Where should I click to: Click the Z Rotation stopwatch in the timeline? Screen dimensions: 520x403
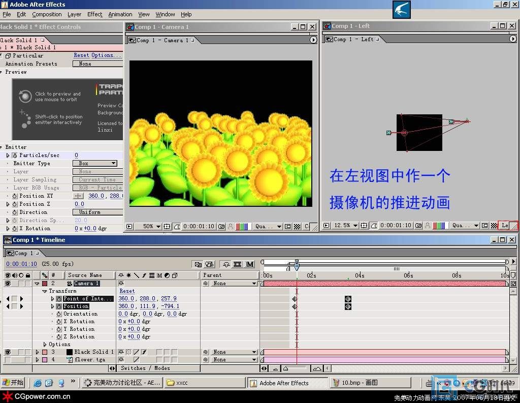click(x=59, y=337)
